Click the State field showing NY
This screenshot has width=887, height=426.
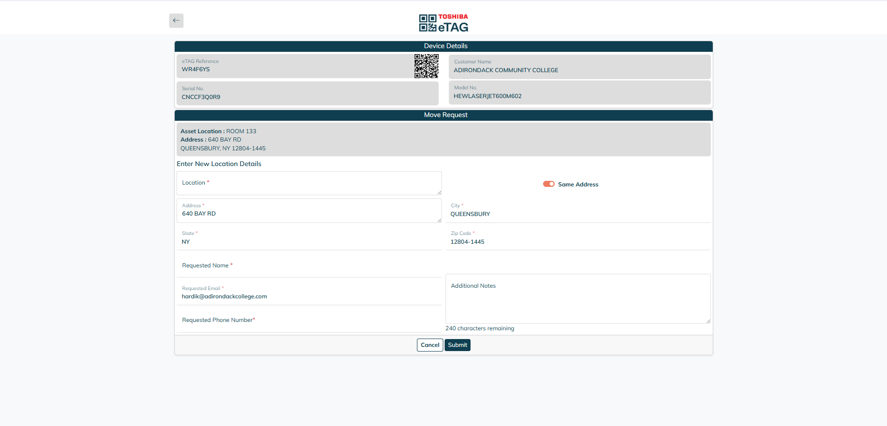309,241
